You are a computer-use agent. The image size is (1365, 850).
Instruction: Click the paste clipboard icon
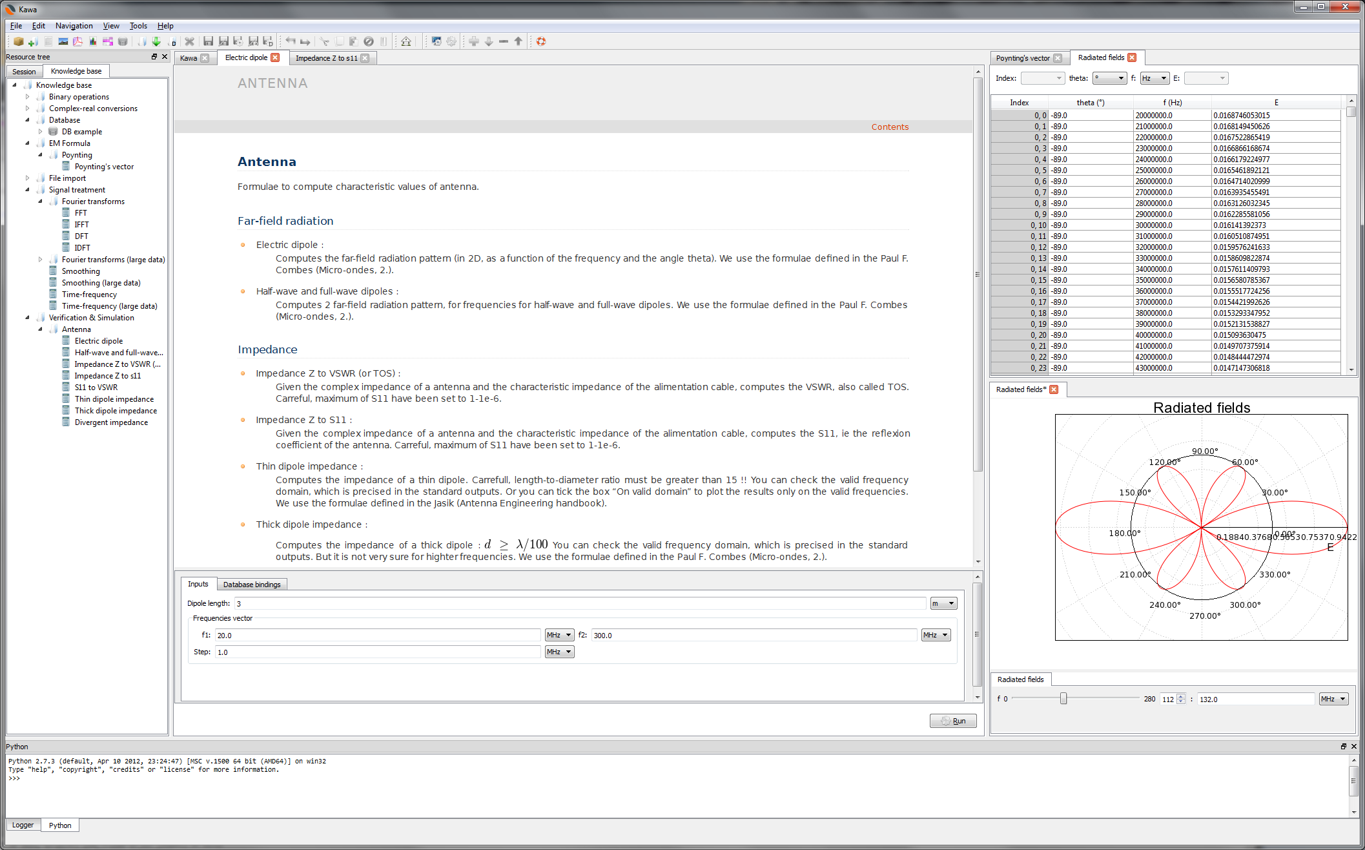click(x=353, y=41)
